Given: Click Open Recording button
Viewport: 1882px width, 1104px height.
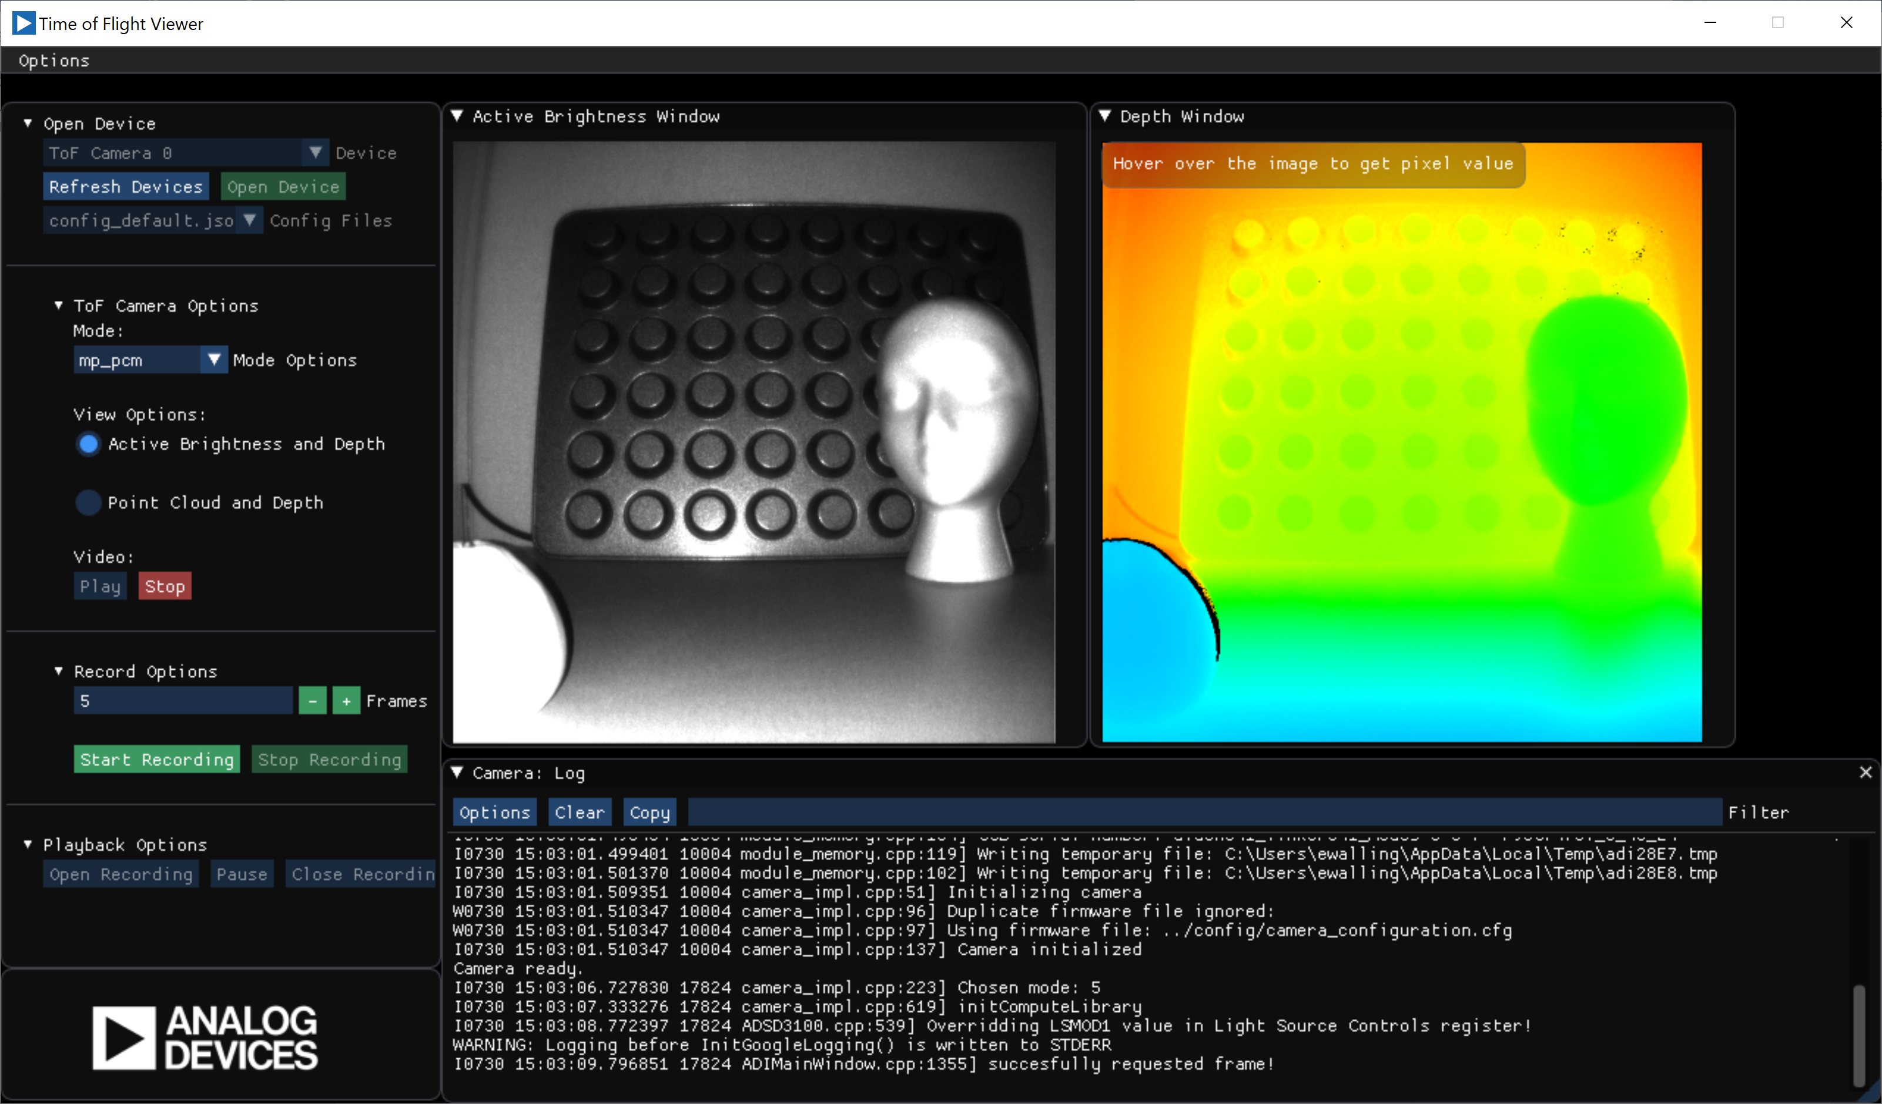Looking at the screenshot, I should pos(121,874).
